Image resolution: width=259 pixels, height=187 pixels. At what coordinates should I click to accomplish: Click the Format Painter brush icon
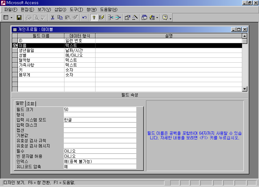(x=75, y=18)
